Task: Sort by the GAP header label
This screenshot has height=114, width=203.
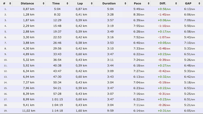Action: coord(188,4)
